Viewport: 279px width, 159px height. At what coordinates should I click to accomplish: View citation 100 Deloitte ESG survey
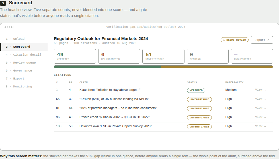[260, 126]
